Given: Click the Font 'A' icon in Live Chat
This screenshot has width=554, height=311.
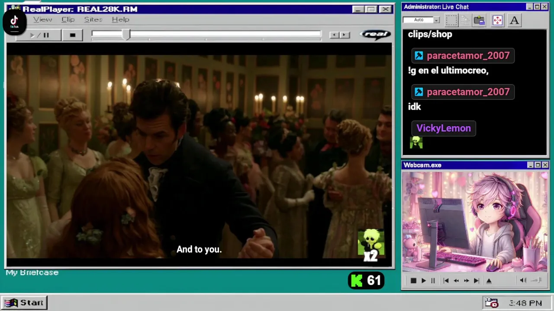Looking at the screenshot, I should click(514, 20).
